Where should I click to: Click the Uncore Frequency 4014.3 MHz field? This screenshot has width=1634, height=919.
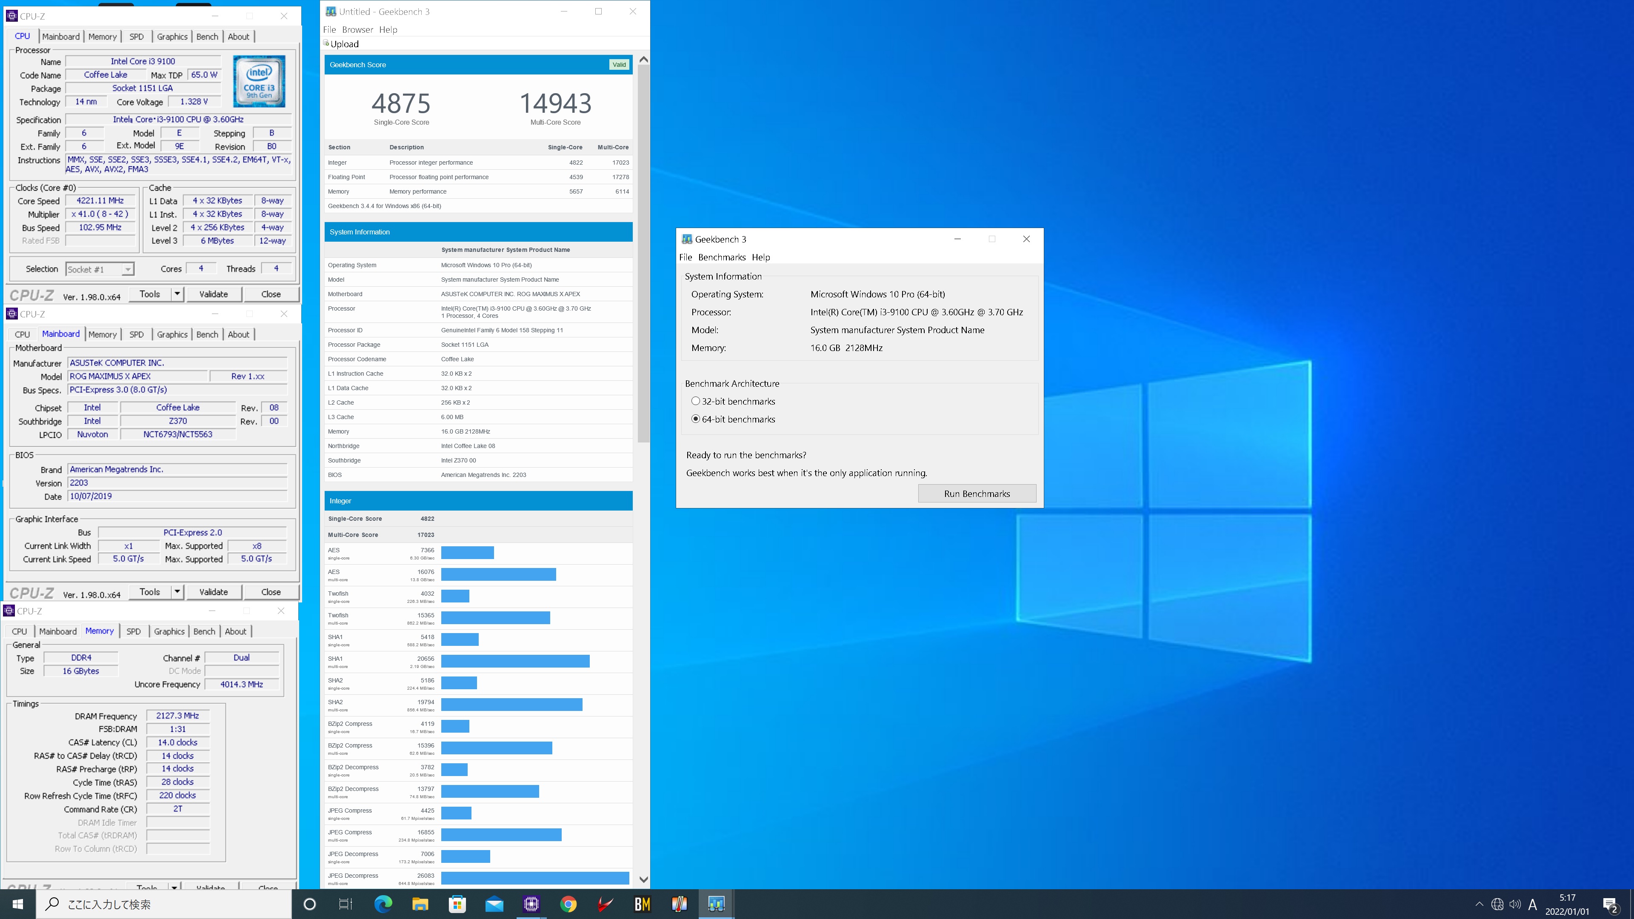(x=242, y=684)
